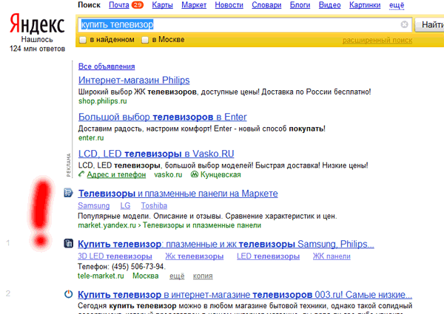Click vasko.ru green URL
This screenshot has height=314, width=444.
(x=168, y=174)
